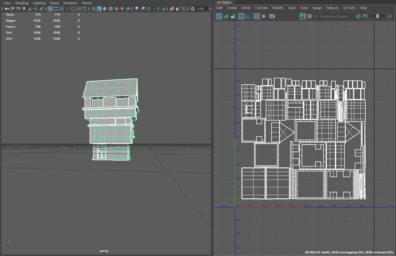Open the Panels menu

pos(87,3)
